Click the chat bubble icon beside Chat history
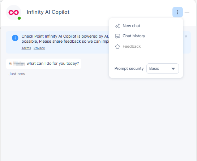The height and width of the screenshot is (161, 197). pyautogui.click(x=117, y=36)
